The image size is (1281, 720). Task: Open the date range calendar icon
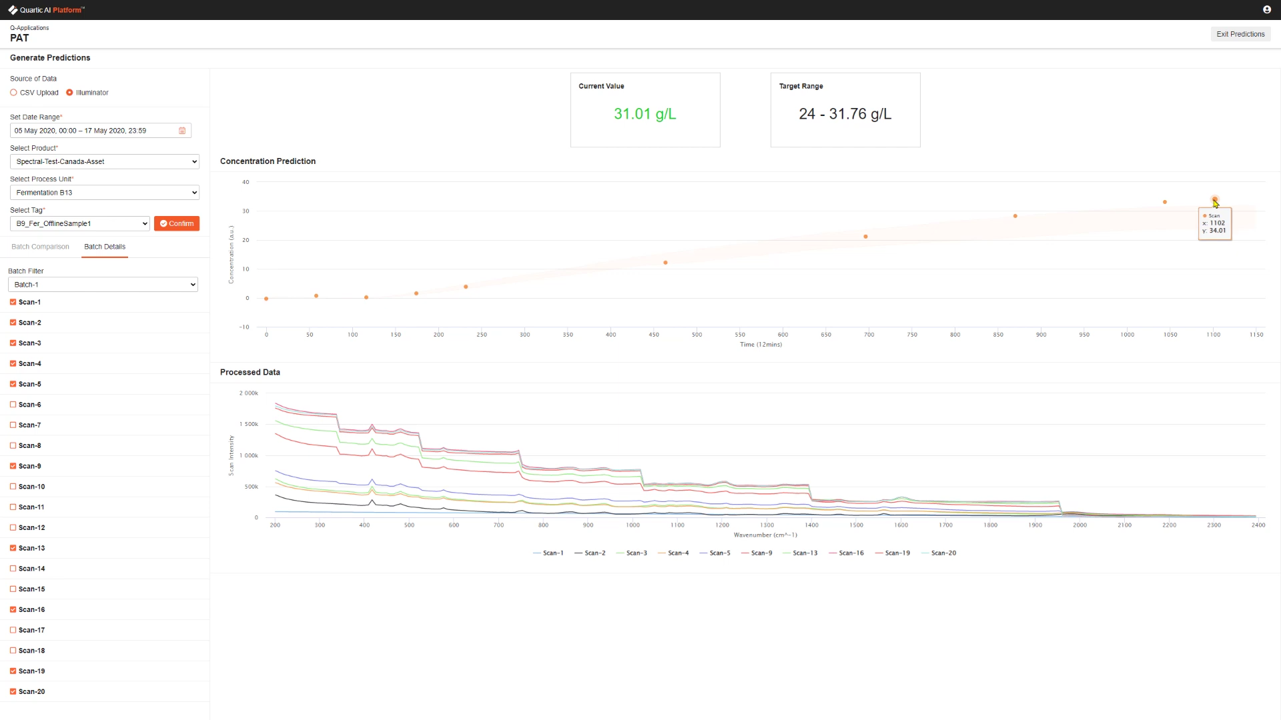pos(182,131)
